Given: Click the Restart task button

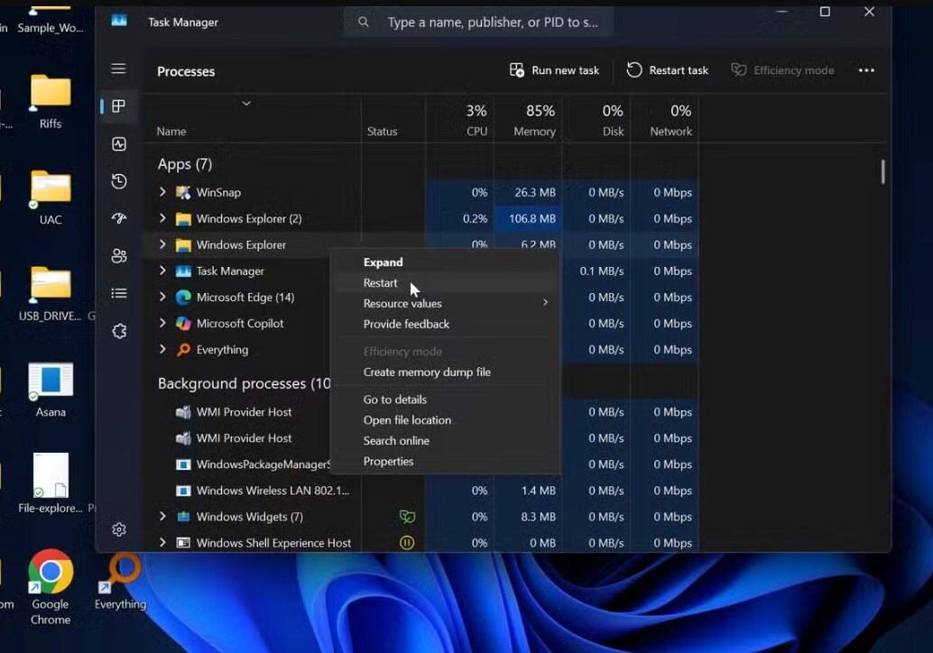Looking at the screenshot, I should (x=667, y=69).
